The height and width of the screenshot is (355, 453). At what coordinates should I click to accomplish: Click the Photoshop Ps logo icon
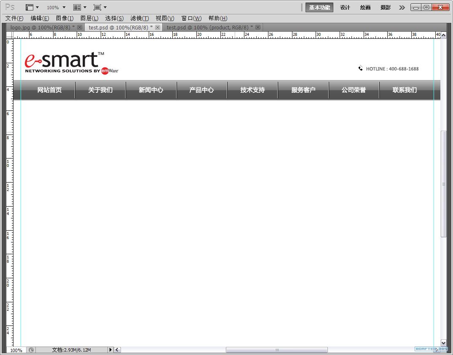10,7
